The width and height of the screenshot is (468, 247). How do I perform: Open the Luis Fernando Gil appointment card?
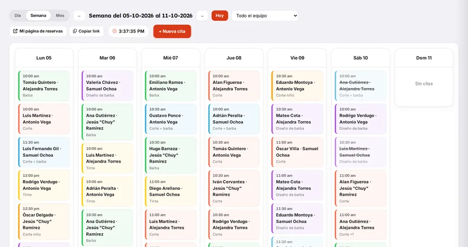click(44, 152)
